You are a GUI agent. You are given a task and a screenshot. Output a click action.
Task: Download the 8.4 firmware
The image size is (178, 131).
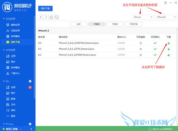point(168,43)
